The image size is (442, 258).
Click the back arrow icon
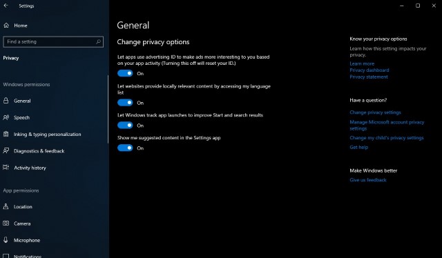click(6, 6)
